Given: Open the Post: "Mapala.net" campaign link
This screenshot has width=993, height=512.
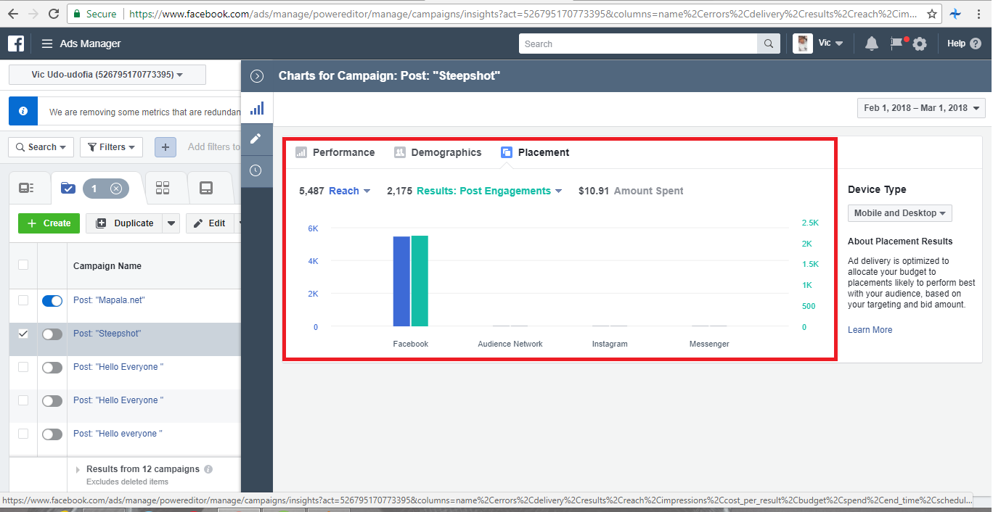Looking at the screenshot, I should pos(109,300).
